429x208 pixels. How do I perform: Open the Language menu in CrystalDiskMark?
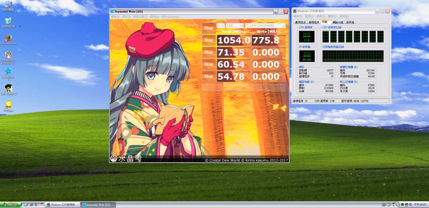pos(170,17)
